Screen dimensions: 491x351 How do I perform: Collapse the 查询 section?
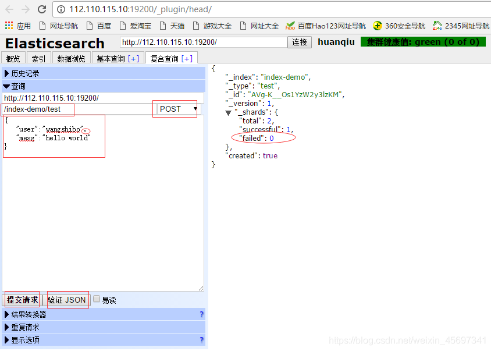pos(104,86)
